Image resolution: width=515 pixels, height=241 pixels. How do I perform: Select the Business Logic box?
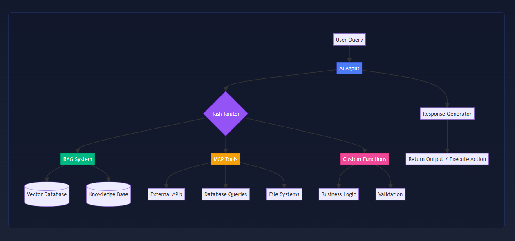(x=338, y=194)
